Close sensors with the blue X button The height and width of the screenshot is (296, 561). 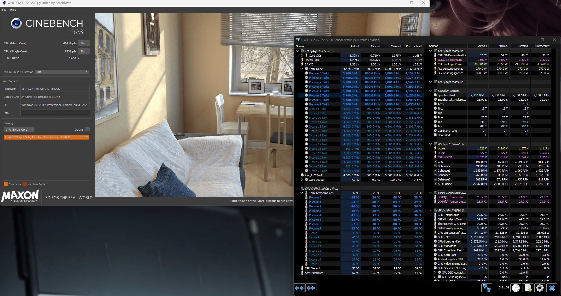coord(552,288)
